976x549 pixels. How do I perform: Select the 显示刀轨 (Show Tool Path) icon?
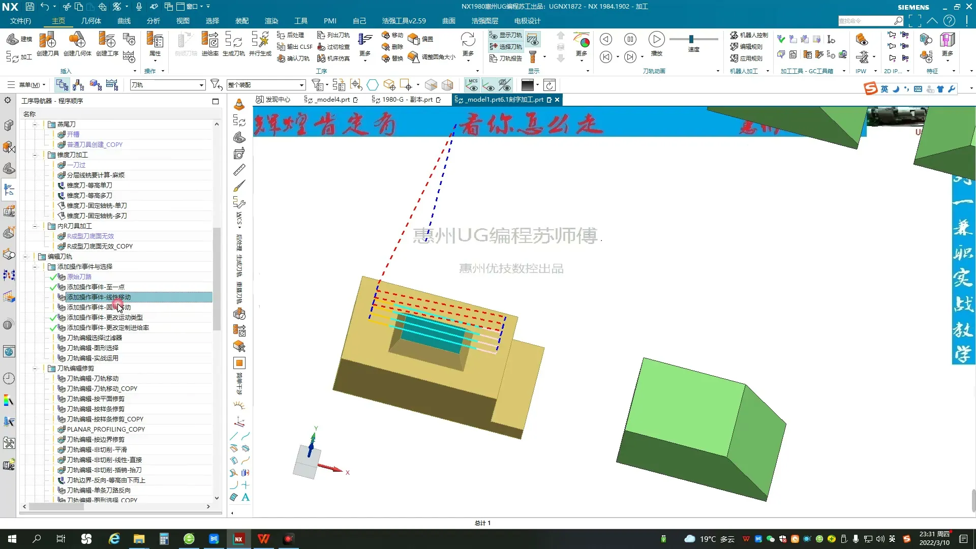coord(506,36)
